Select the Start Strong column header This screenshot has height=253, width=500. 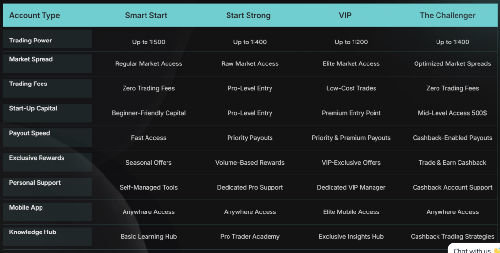point(248,15)
